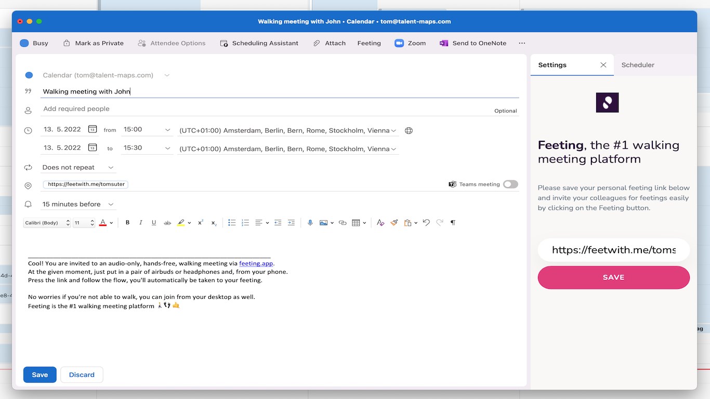
Task: Open the 15 minutes before reminder dropdown
Action: click(x=78, y=204)
